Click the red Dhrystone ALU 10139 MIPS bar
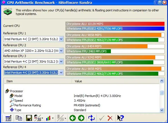Screen dimensions: 168x123 [115, 24]
